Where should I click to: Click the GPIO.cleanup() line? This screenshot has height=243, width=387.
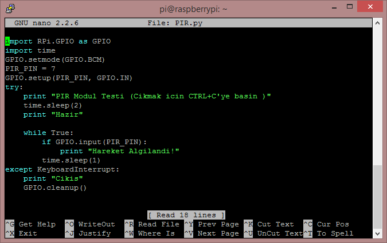(x=55, y=188)
